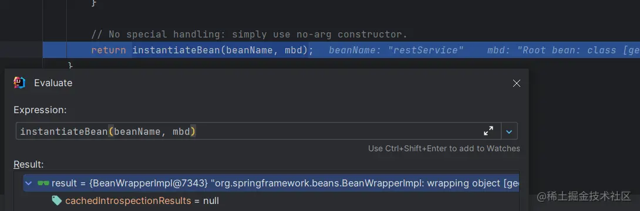
Task: Click the inline hint beanName: "restService"
Action: click(x=396, y=50)
